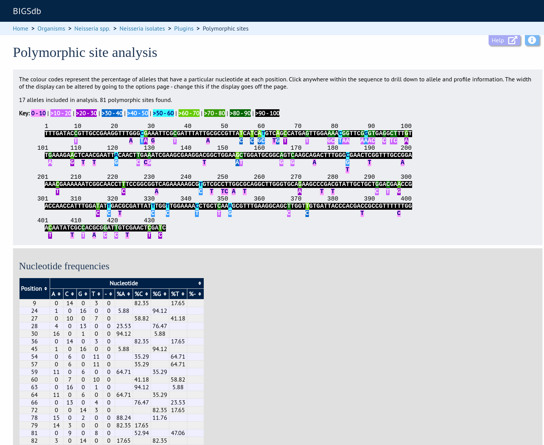Screen dimensions: 544x445
Task: Select position 9 table cell
Action: pos(34,303)
